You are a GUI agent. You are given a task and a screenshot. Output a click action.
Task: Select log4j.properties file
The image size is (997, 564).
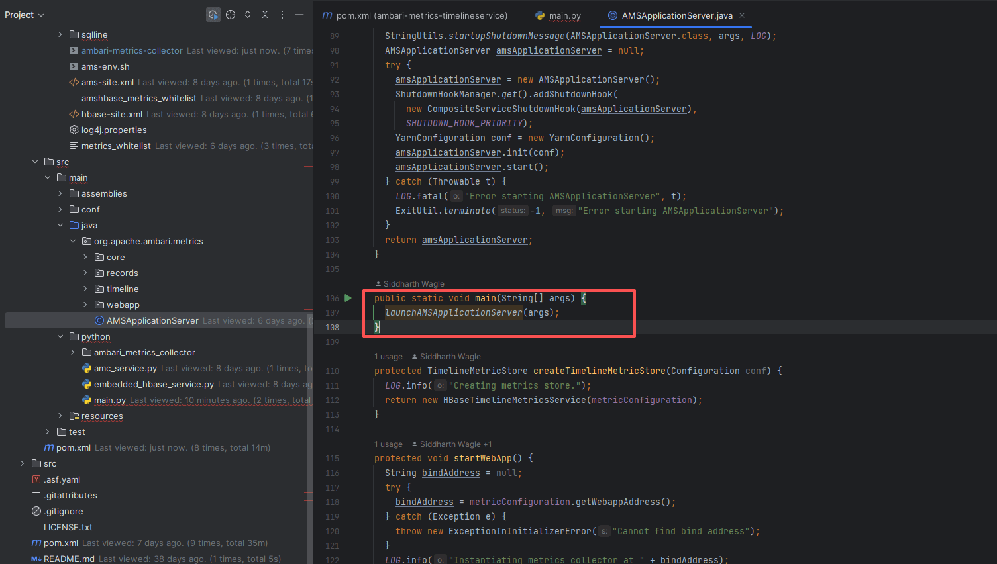tap(114, 130)
